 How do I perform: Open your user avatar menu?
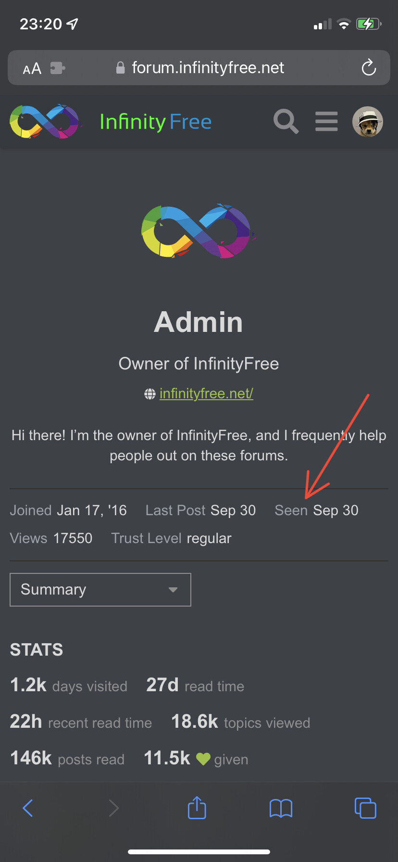pyautogui.click(x=368, y=121)
